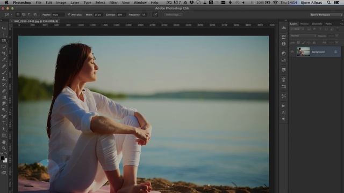Select the Smudge tool
This screenshot has height=193, width=344.
(4, 103)
